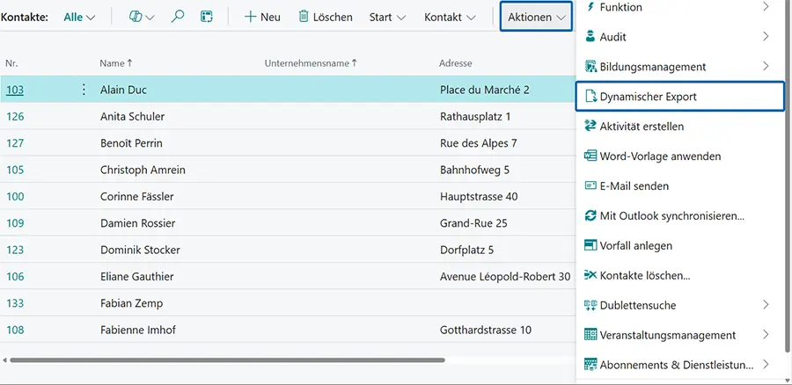792x385 pixels.
Task: Open the Copilot icon dropdown
Action: coord(142,17)
